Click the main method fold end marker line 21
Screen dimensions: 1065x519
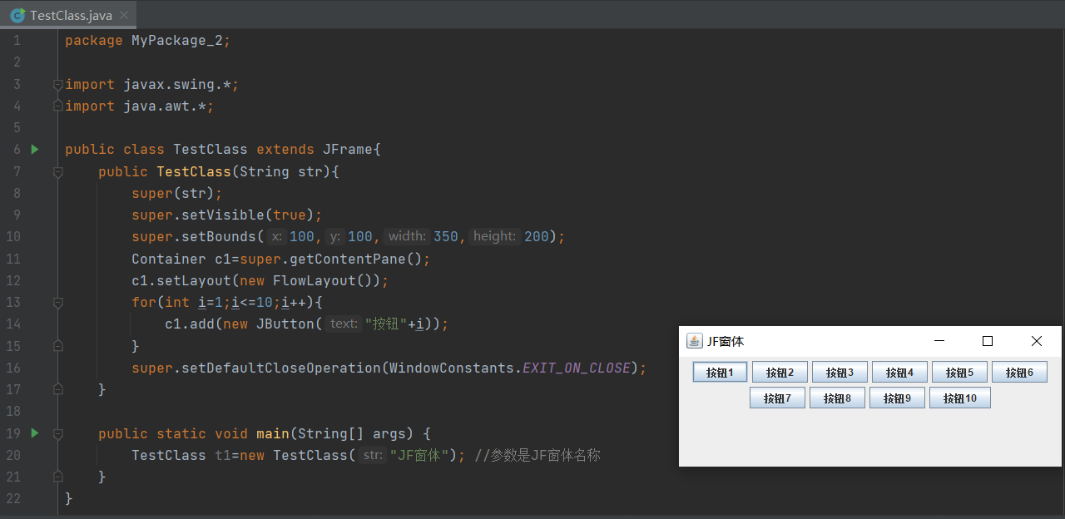[x=57, y=476]
